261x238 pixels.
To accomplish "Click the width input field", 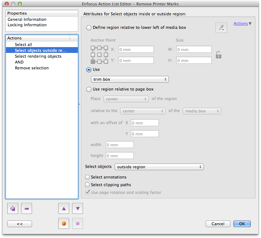I will [x=120, y=145].
